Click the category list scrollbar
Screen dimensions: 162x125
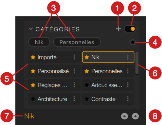(x=137, y=63)
